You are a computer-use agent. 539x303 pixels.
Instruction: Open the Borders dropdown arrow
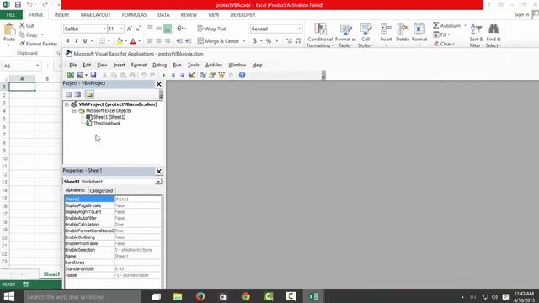(x=109, y=41)
